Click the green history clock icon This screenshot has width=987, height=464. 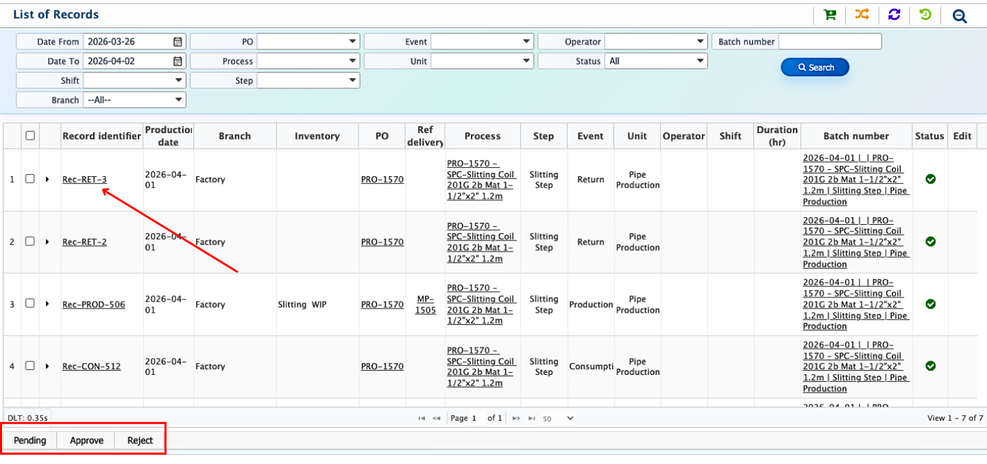[925, 15]
